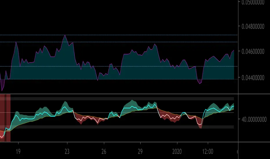The image size is (270, 159).
Task: Click the 2020 label on time axis
Action: click(177, 151)
